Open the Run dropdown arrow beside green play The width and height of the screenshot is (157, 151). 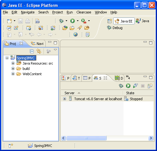point(78,21)
